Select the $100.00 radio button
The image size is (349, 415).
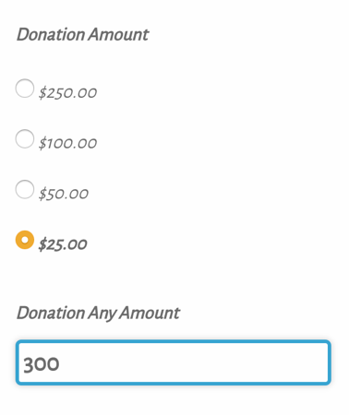[x=25, y=139]
